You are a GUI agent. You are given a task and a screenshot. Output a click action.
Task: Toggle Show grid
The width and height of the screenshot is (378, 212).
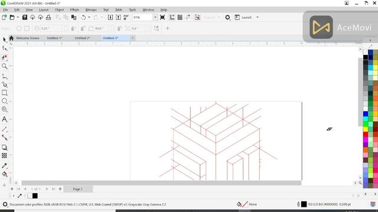[x=180, y=17]
